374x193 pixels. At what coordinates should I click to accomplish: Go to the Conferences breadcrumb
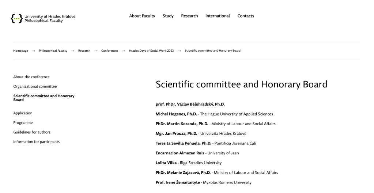[x=110, y=51]
